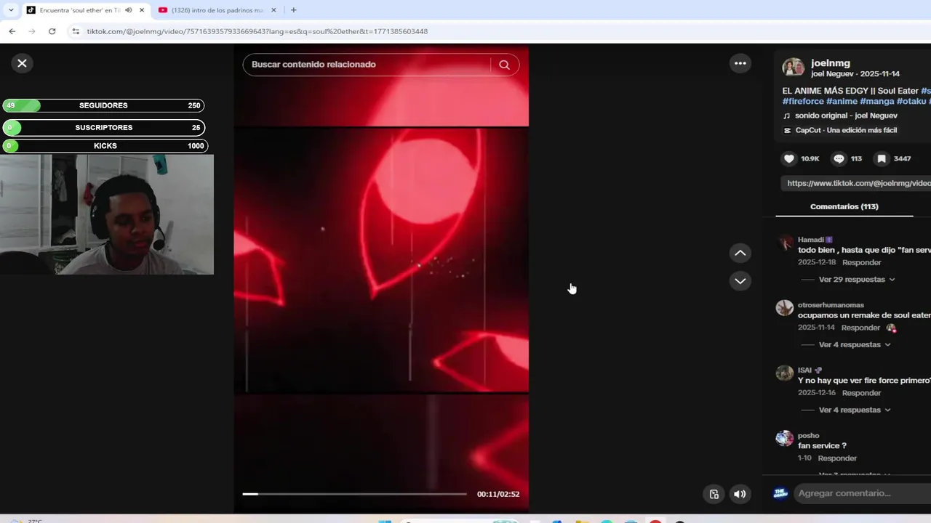Viewport: 931px width, 523px height.
Task: Save video with bookmark icon
Action: (882, 158)
